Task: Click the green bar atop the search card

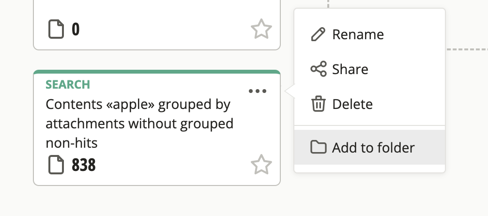Action: tap(157, 72)
